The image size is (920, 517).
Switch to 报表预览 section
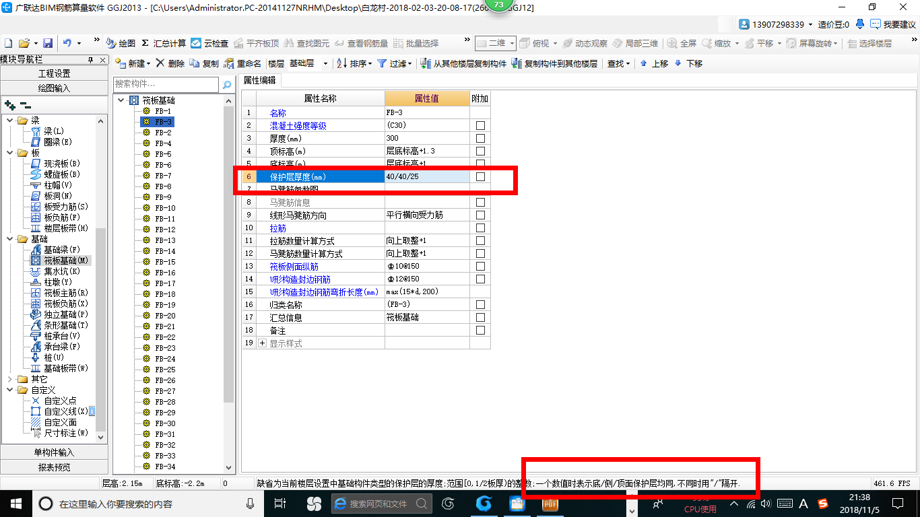pos(54,467)
